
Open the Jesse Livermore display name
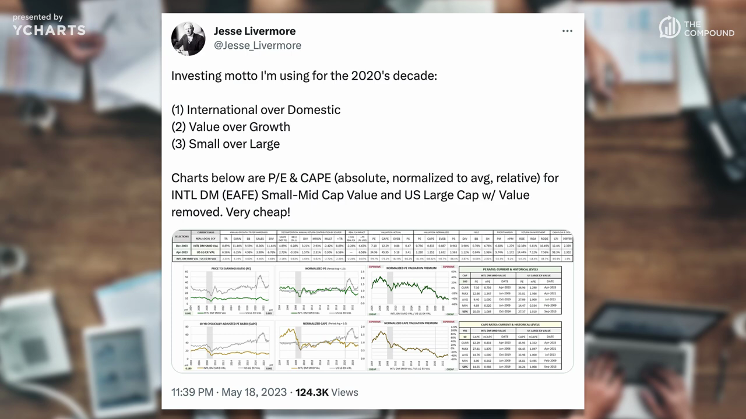coord(255,31)
